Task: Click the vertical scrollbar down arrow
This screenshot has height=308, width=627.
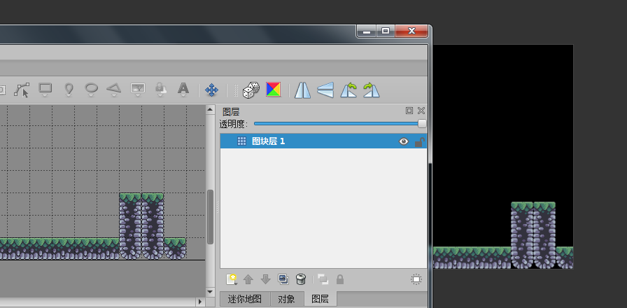Action: tap(211, 292)
